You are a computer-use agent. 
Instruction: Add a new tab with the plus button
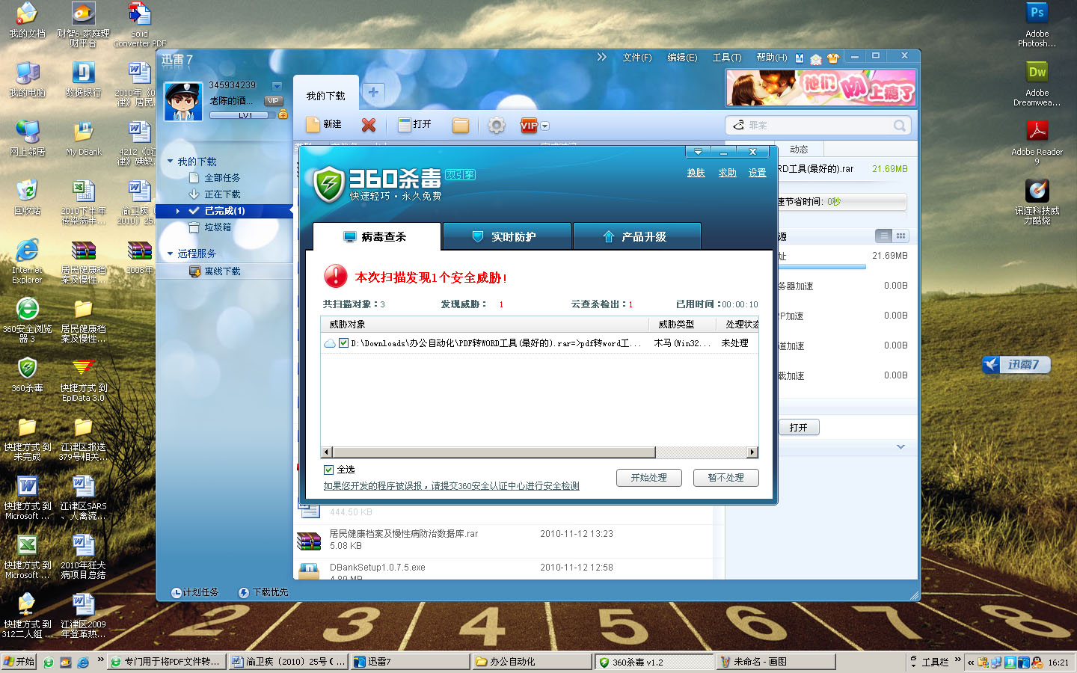coord(373,92)
